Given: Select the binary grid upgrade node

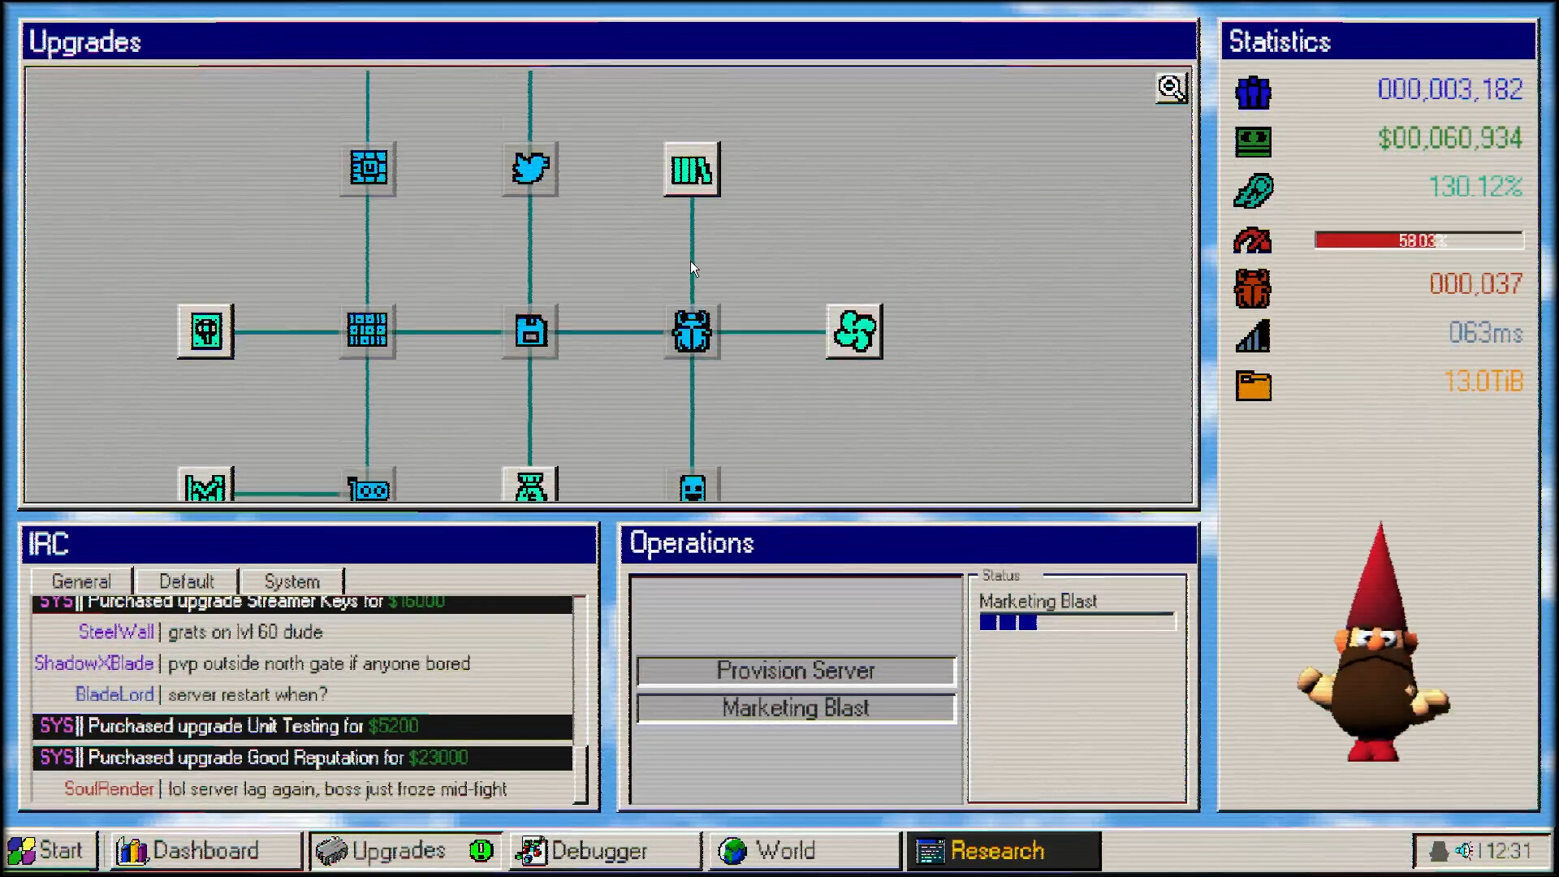Looking at the screenshot, I should (368, 330).
